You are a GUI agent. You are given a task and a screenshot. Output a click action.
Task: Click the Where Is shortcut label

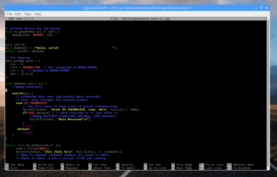point(73,165)
